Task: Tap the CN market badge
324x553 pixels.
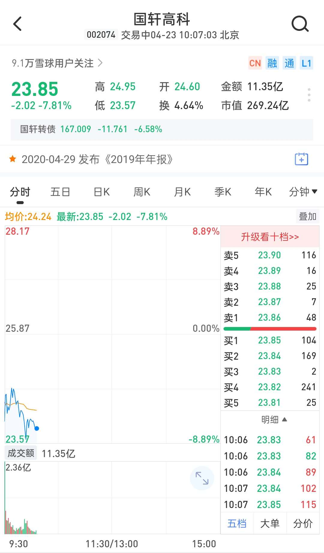Action: coord(255,63)
